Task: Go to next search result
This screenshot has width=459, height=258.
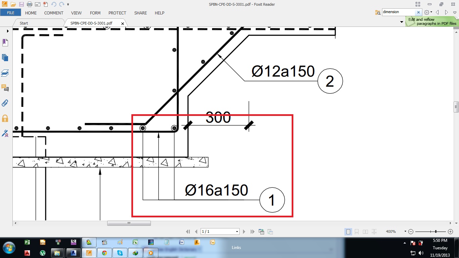Action: (446, 12)
